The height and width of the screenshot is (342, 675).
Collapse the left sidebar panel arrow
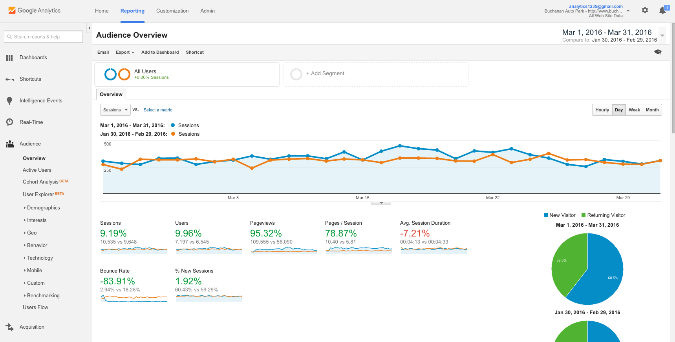click(89, 28)
